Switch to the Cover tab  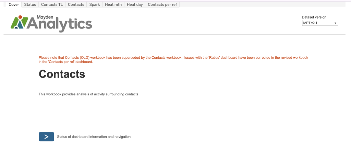[14, 4]
